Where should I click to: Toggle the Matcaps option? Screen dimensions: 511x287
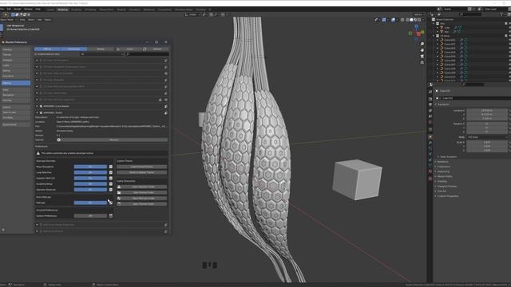90,202
